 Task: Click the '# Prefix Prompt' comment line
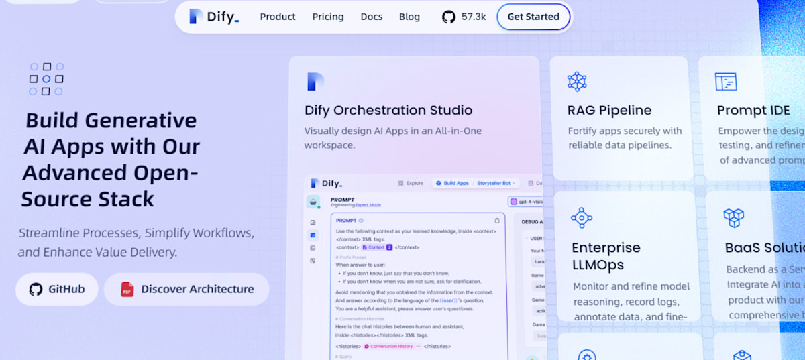tap(350, 257)
